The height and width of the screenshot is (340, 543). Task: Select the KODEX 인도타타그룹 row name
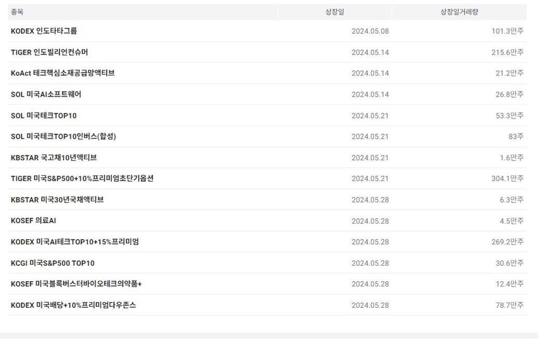[x=44, y=31]
